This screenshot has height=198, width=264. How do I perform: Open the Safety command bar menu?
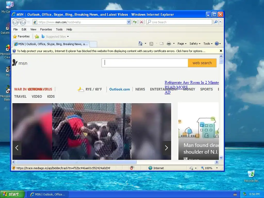[x=195, y=44]
